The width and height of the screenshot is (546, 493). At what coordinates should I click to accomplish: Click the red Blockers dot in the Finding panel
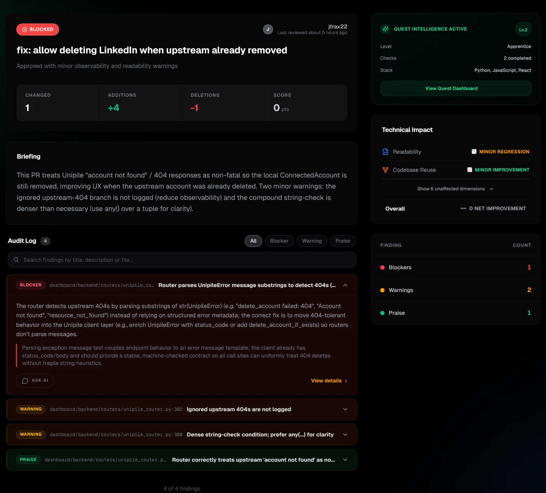coord(382,267)
